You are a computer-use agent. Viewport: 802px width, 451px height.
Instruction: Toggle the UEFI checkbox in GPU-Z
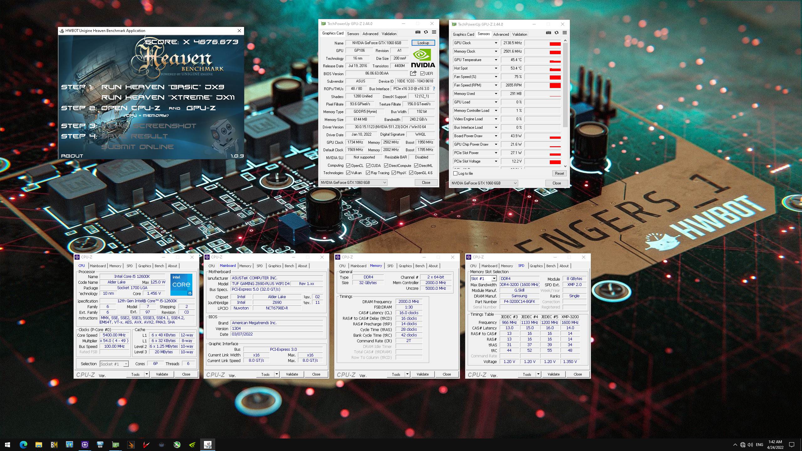[x=422, y=74]
